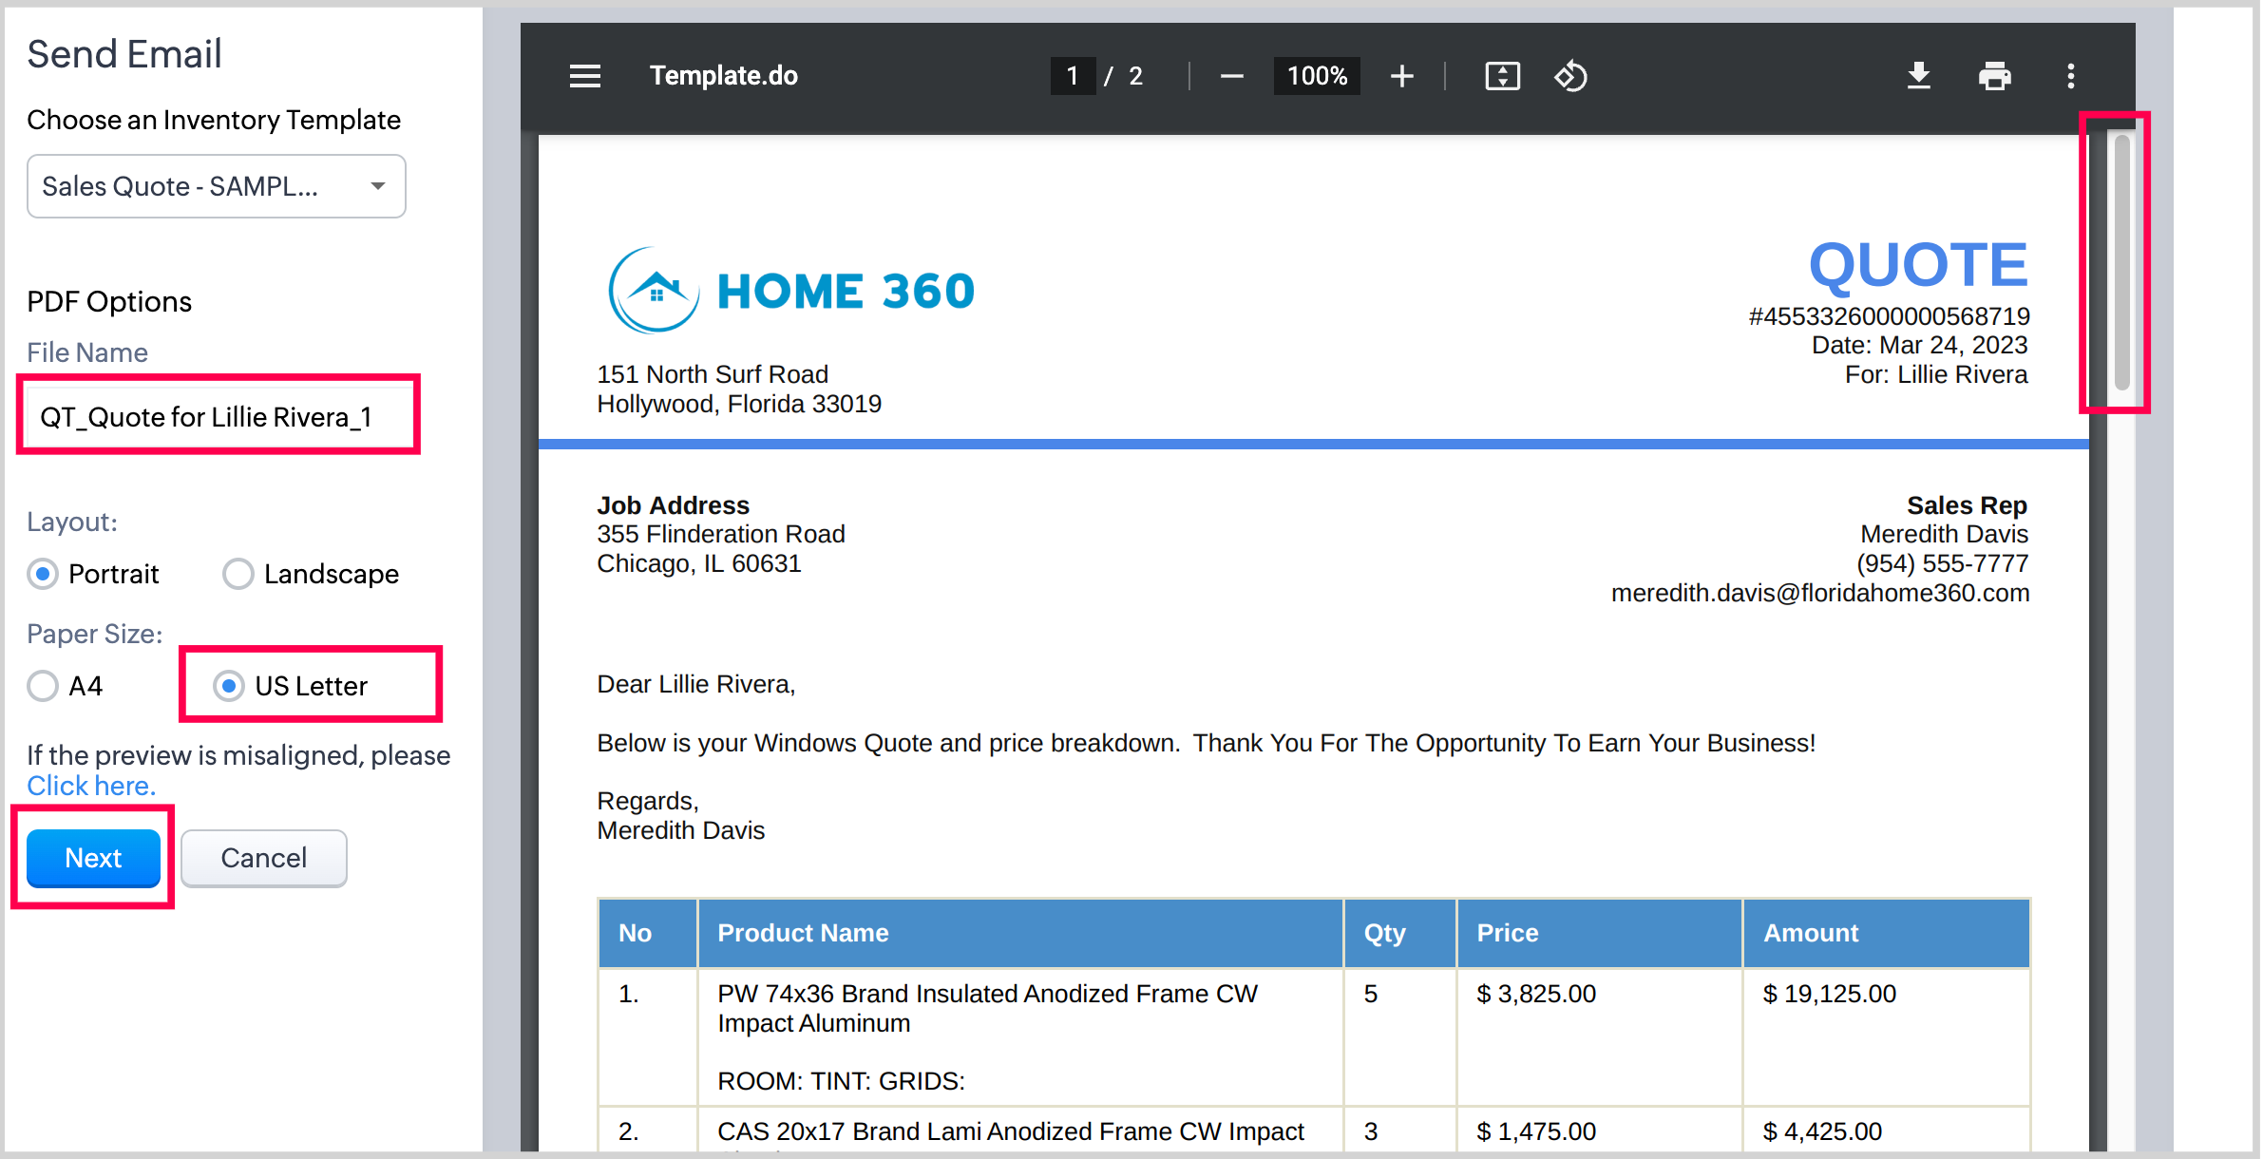The height and width of the screenshot is (1159, 2263).
Task: Click the 100% zoom level field
Action: (x=1316, y=76)
